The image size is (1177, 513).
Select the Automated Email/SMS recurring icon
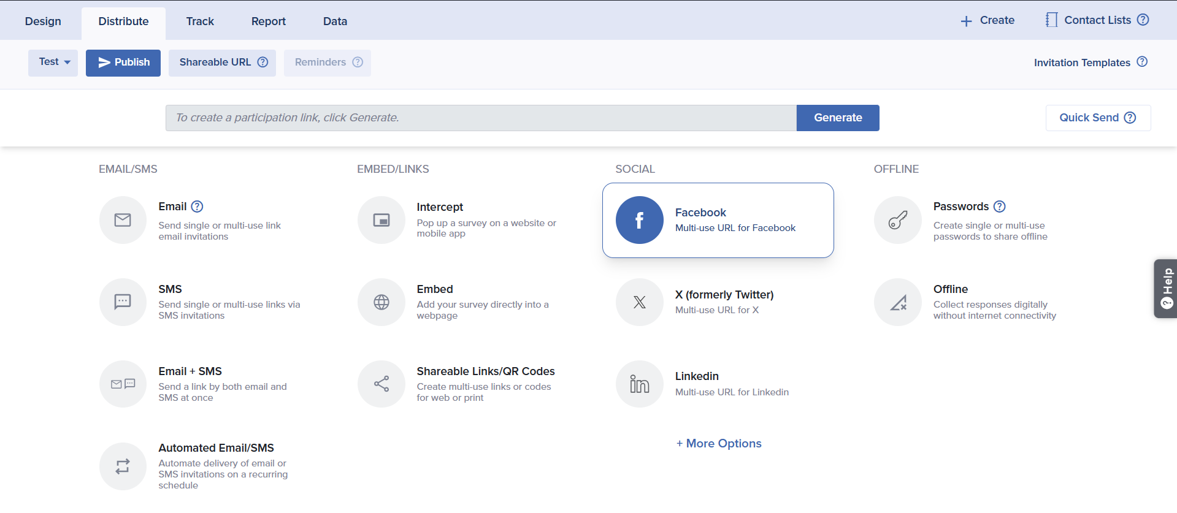tap(123, 466)
